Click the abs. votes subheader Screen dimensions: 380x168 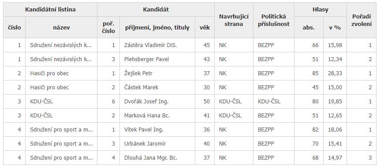tap(309, 27)
